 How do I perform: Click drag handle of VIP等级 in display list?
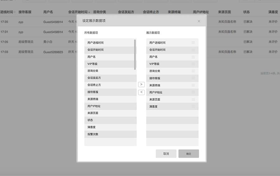pyautogui.click(x=193, y=64)
